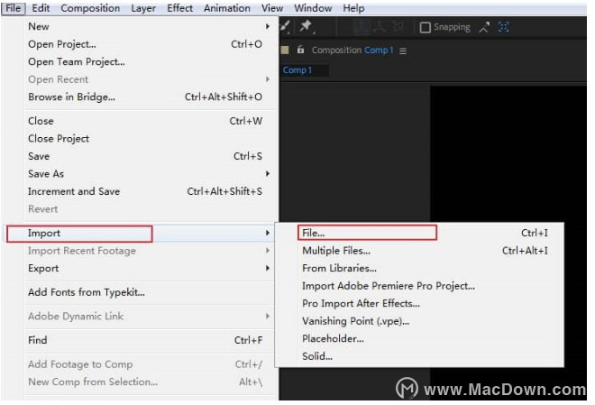
Task: Open the Window menu
Action: pyautogui.click(x=313, y=8)
